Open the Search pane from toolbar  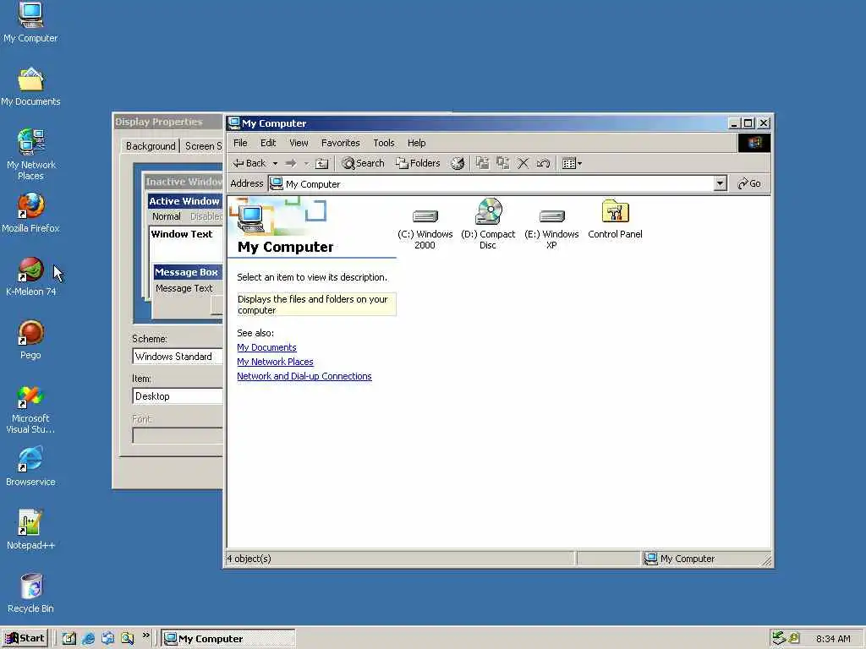coord(363,163)
